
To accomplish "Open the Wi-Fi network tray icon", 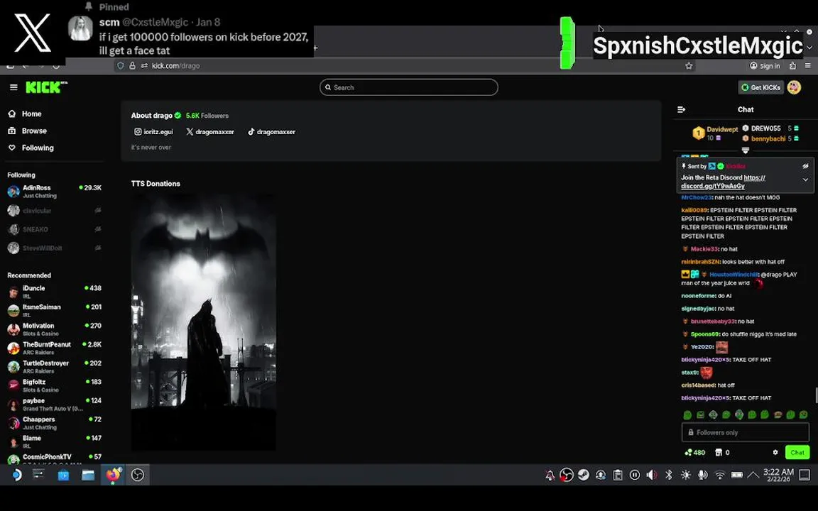I will (x=720, y=475).
